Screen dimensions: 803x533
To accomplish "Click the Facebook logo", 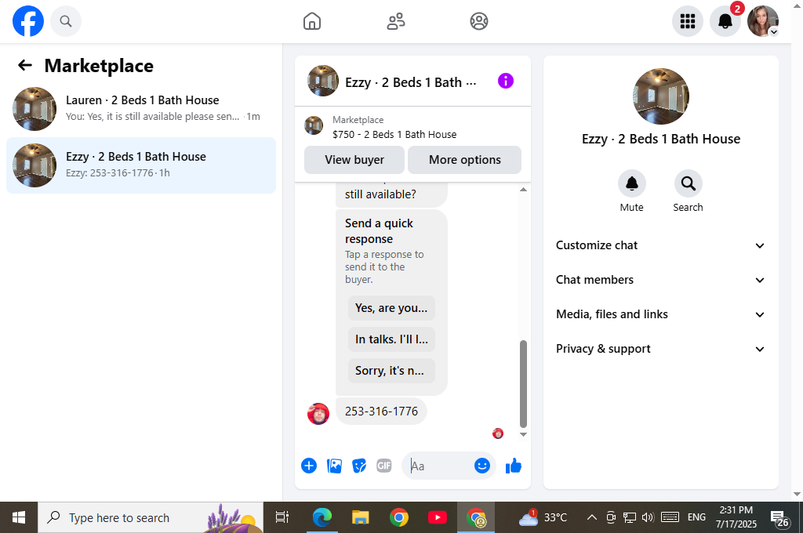I will 28,21.
